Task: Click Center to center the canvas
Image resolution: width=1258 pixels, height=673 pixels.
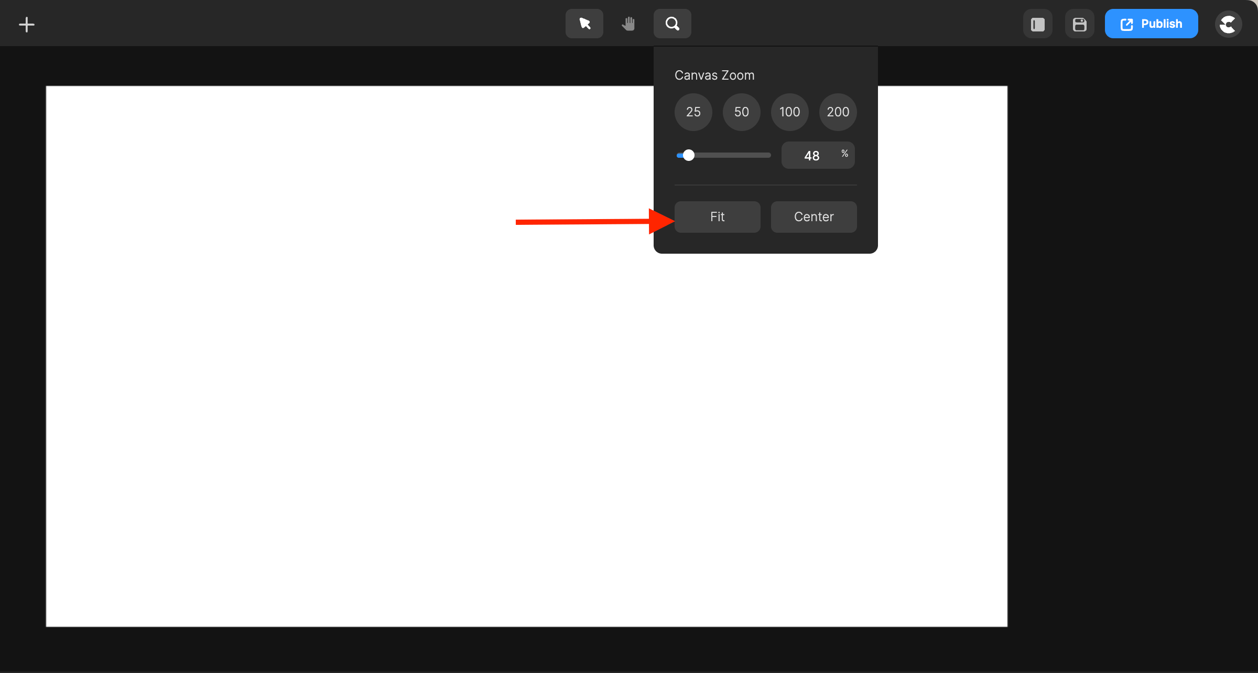Action: click(x=813, y=216)
